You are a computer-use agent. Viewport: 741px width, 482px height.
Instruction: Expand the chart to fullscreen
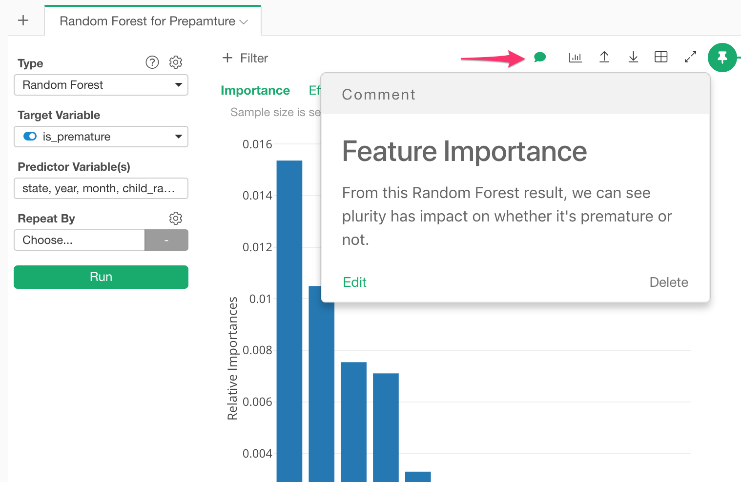click(690, 57)
